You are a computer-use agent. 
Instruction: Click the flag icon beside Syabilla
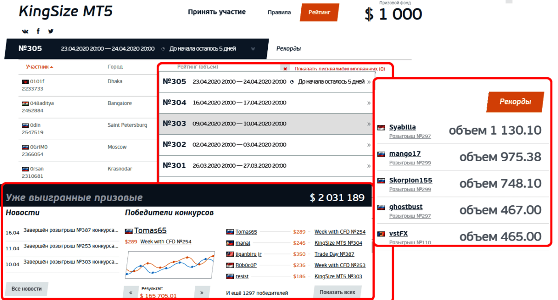coord(381,128)
